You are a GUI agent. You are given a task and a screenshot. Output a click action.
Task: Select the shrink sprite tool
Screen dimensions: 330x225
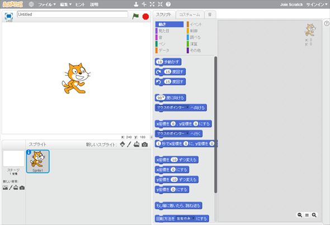coord(160,4)
